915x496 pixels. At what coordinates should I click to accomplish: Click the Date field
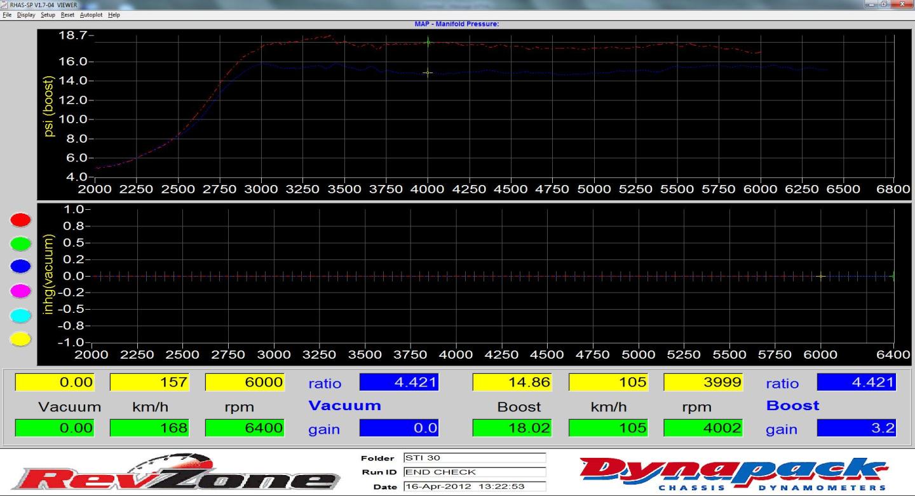tap(474, 487)
